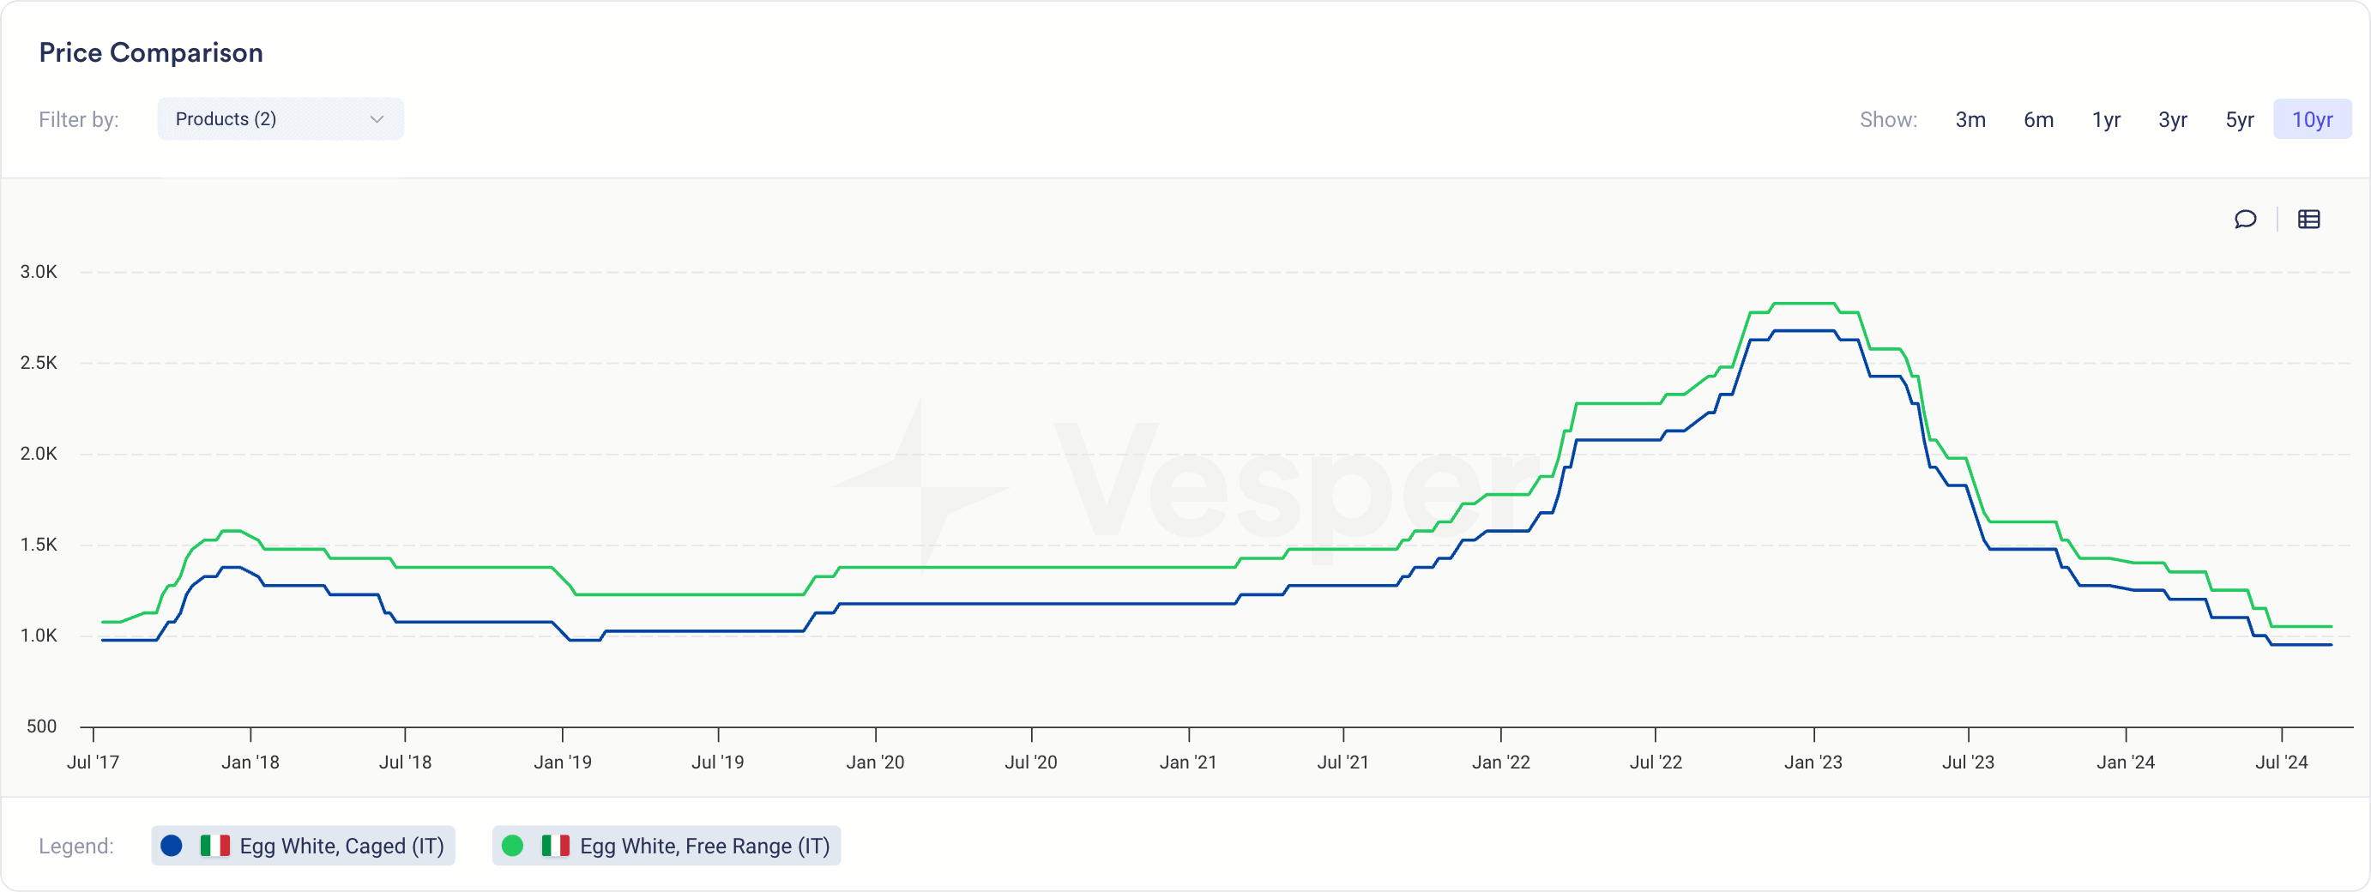Expand the chevron arrow in Products filter
Viewport: 2371px width, 892px height.
click(x=377, y=120)
